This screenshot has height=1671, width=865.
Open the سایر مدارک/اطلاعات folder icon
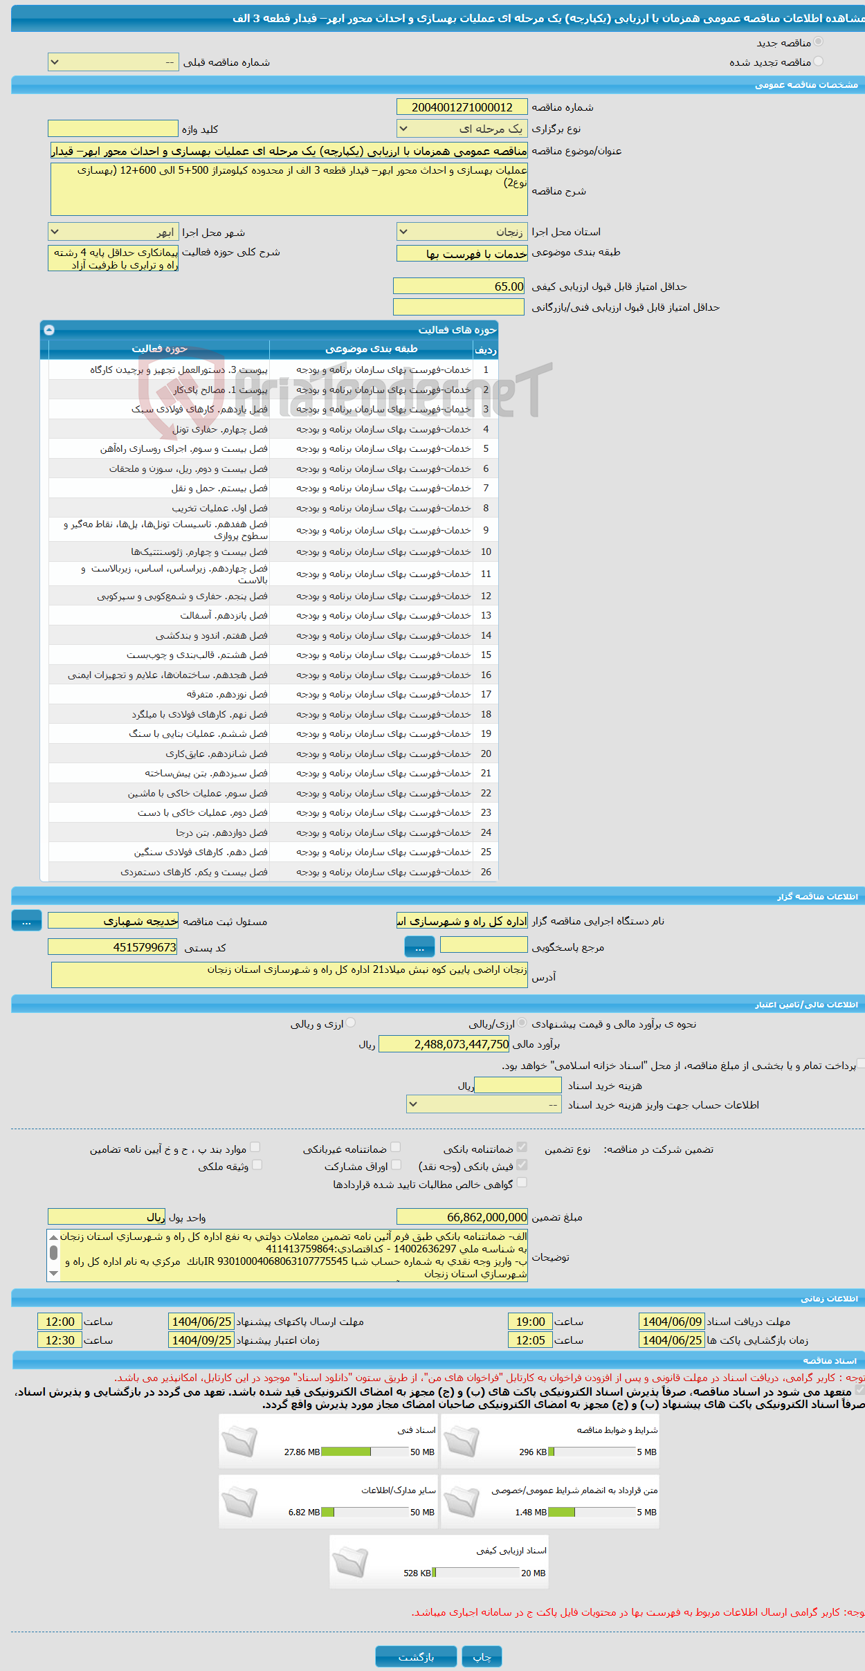(239, 1502)
